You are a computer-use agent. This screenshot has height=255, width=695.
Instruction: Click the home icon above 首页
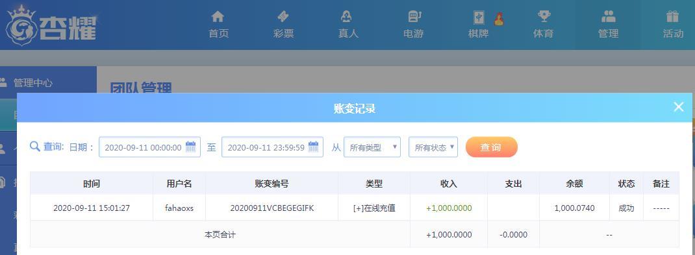218,17
